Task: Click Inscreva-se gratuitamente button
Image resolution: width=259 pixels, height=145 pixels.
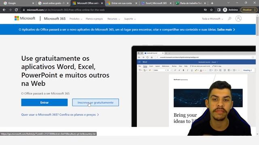Action: 96,102
